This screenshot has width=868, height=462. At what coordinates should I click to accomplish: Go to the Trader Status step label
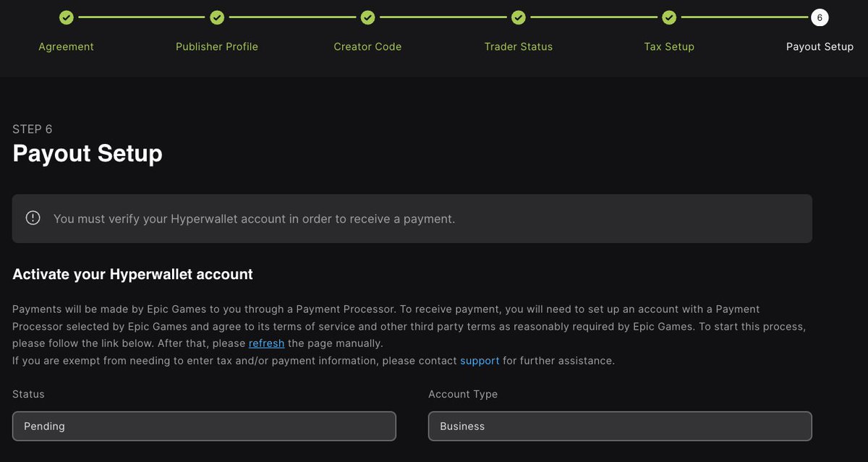coord(519,46)
